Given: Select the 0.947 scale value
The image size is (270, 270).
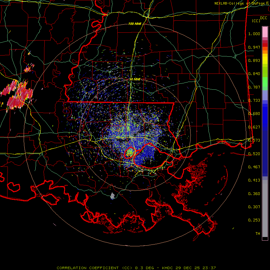Looking at the screenshot, I should pos(254,47).
